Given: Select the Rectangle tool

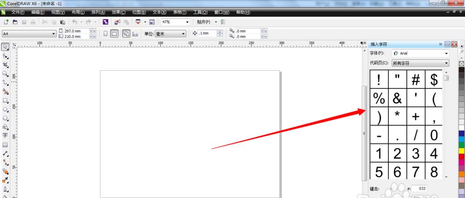Looking at the screenshot, I should pyautogui.click(x=5, y=101).
